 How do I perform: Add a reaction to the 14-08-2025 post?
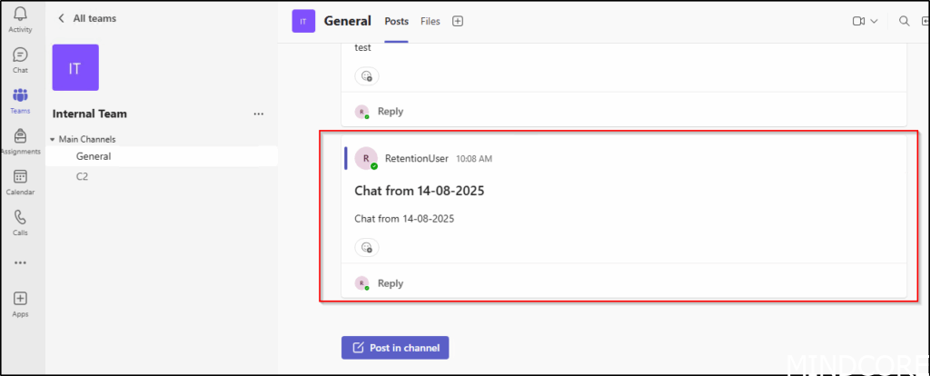point(366,247)
